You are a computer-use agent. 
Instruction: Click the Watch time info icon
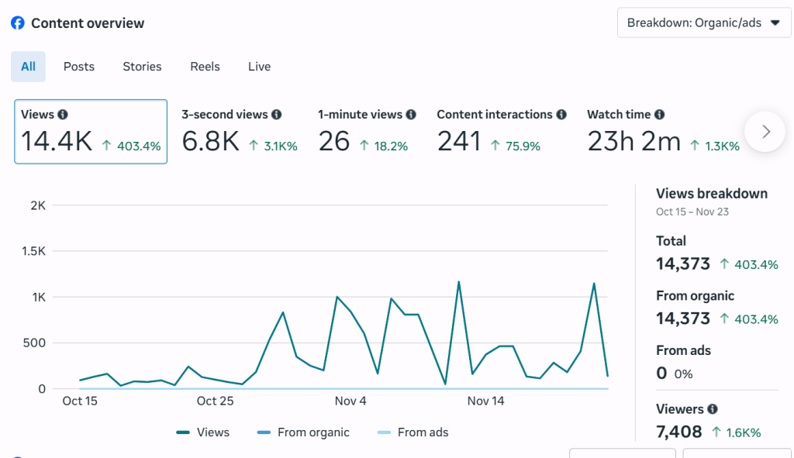(x=659, y=115)
